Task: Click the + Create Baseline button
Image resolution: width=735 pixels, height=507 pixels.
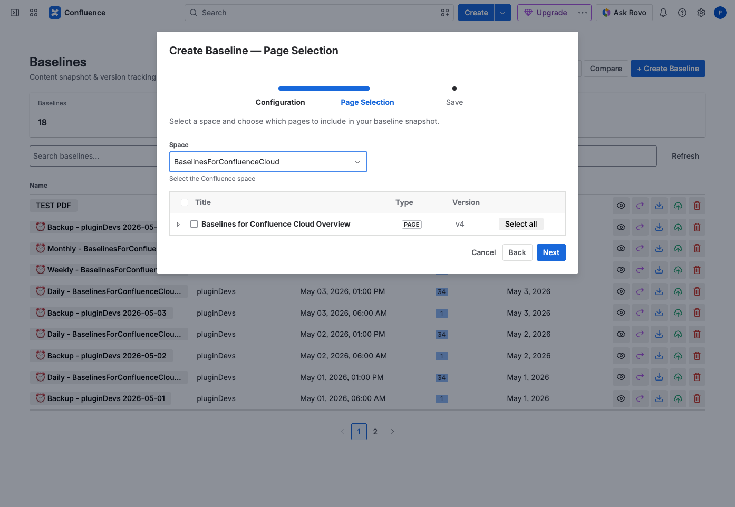Action: (x=668, y=69)
